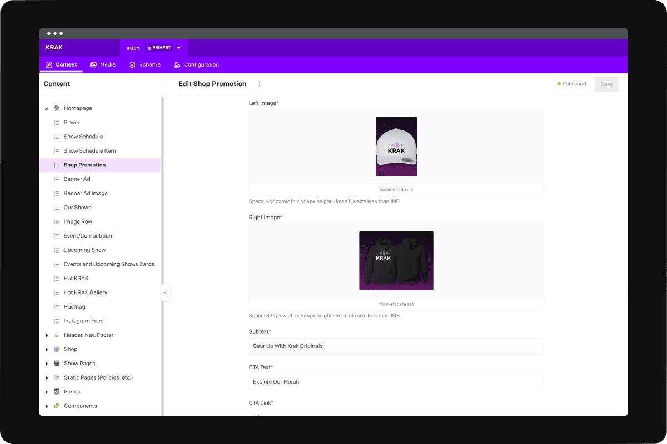Click the Save button
Viewport: 667px width, 444px height.
pyautogui.click(x=606, y=84)
